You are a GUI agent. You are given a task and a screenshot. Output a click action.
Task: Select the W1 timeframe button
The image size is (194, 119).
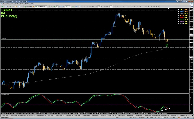[x=105, y=7]
